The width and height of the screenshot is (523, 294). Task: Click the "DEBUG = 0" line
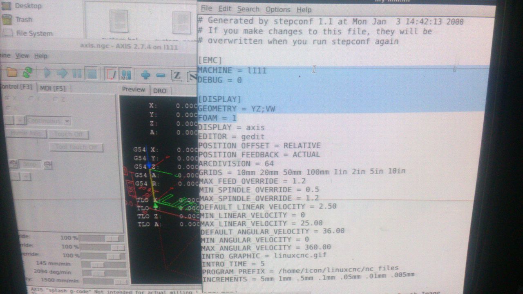[220, 80]
